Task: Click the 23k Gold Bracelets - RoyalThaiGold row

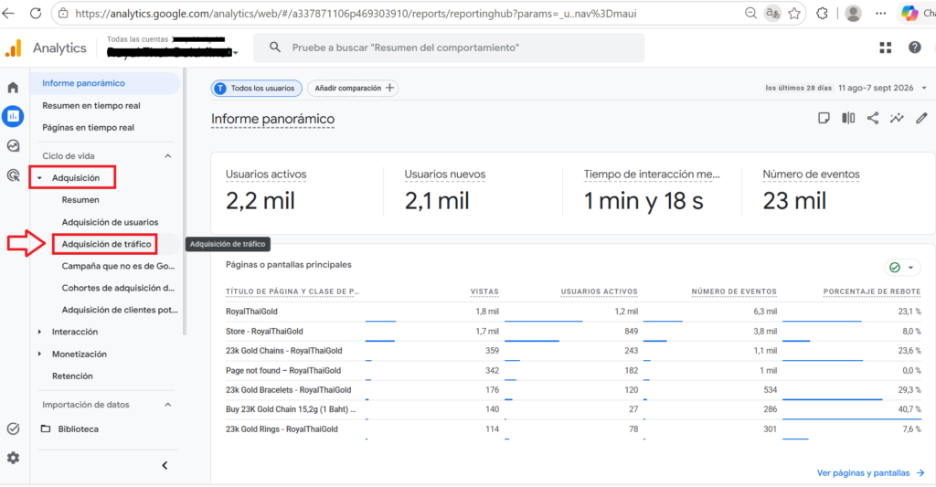Action: pyautogui.click(x=573, y=390)
